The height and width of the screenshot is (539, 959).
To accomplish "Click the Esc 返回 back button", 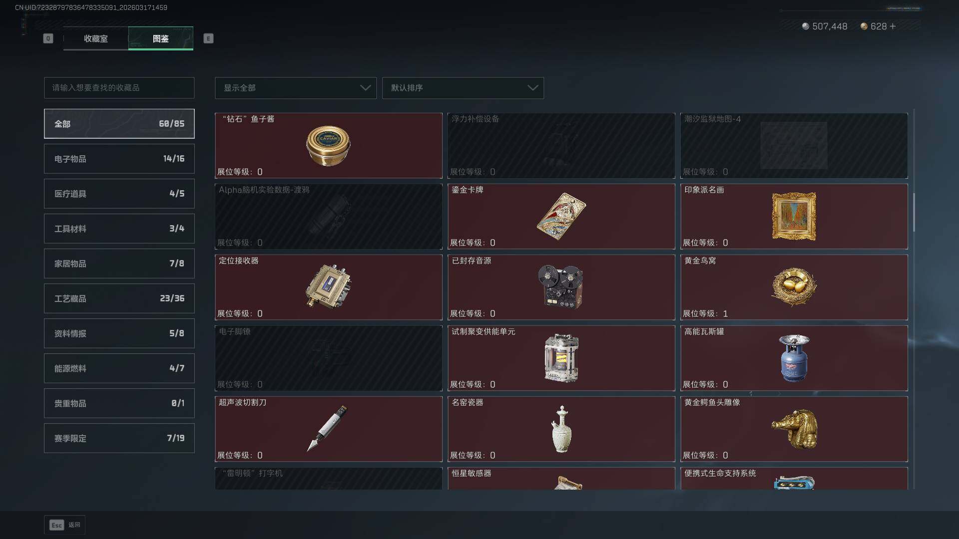I will coord(64,525).
